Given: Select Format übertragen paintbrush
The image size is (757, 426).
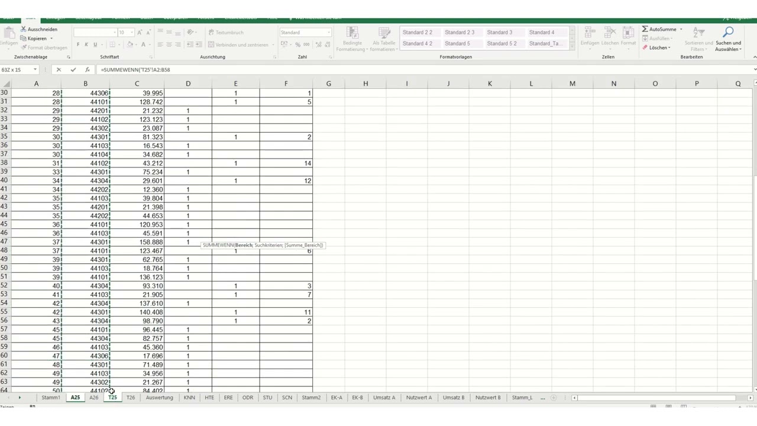Looking at the screenshot, I should click(x=23, y=47).
